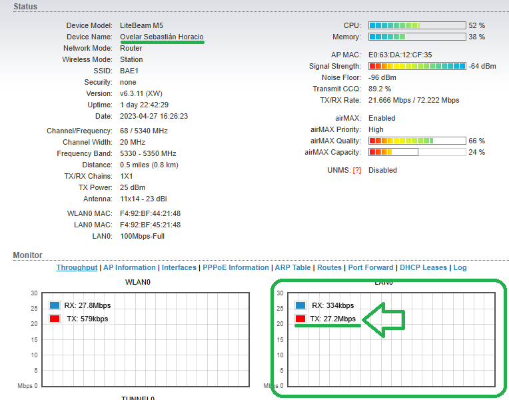The width and height of the screenshot is (509, 400).
Task: Open the Throughput monitor link
Action: coord(77,267)
